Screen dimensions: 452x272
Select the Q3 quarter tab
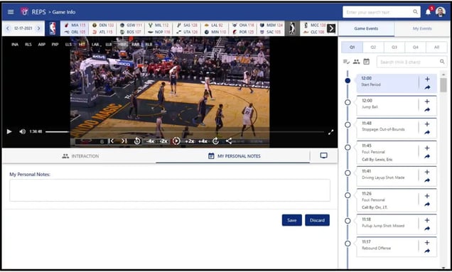[x=394, y=48]
